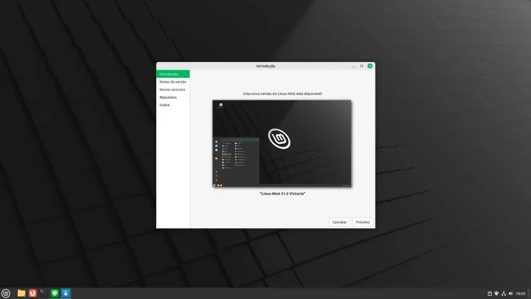Open the network connections tray icon

tap(504, 293)
